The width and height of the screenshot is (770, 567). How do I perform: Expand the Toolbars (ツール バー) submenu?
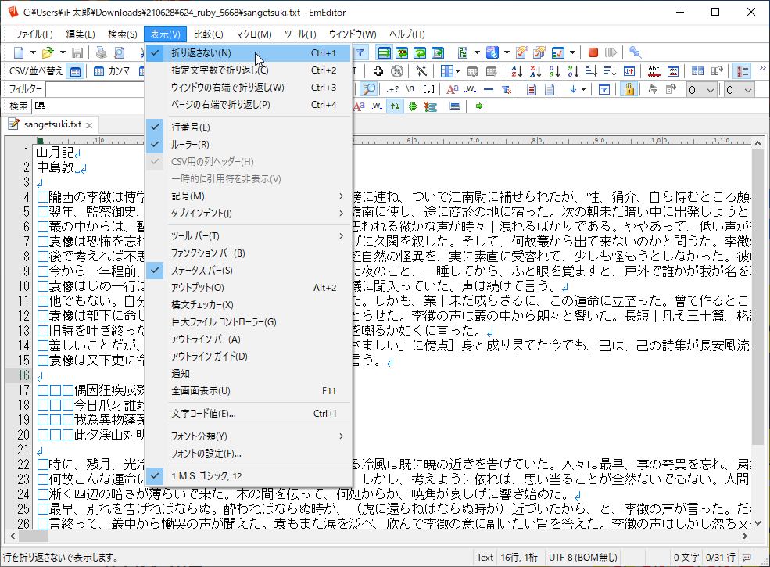[x=249, y=236]
